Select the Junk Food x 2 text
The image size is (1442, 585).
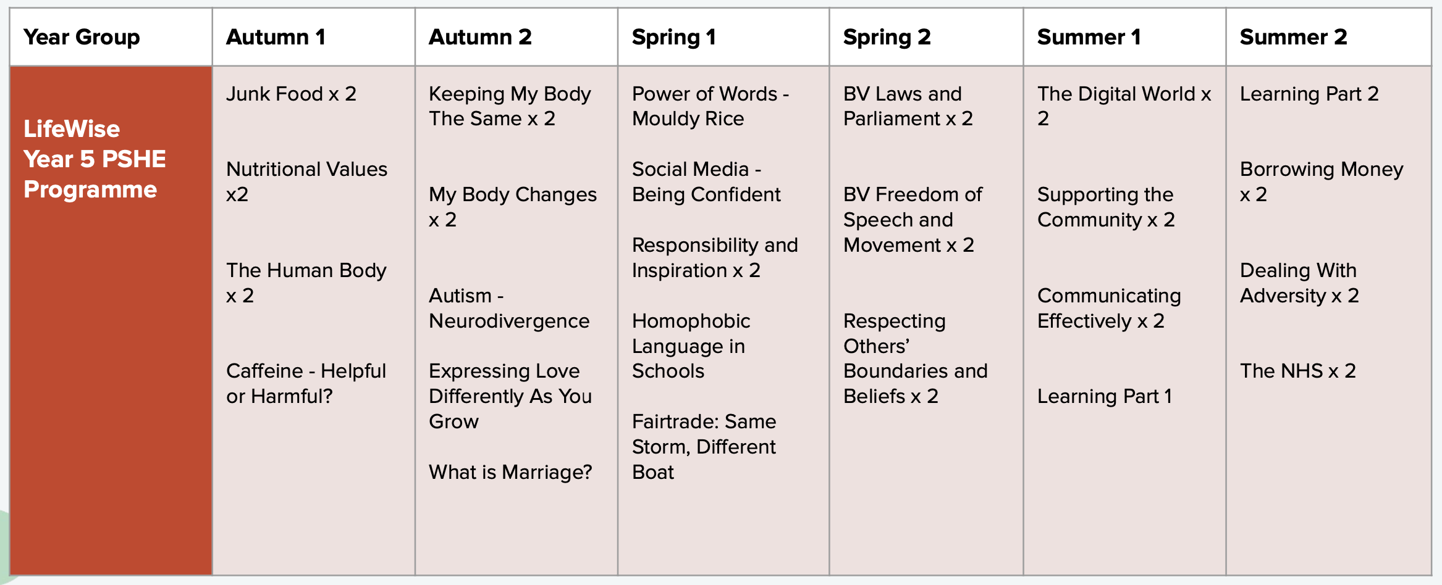pos(291,94)
